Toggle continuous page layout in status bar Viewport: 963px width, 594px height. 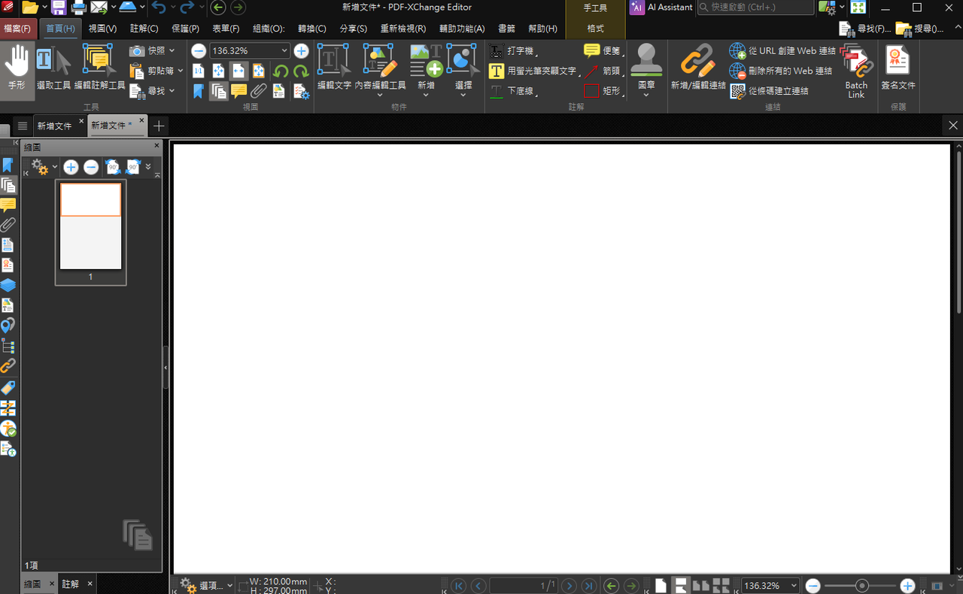pyautogui.click(x=681, y=586)
